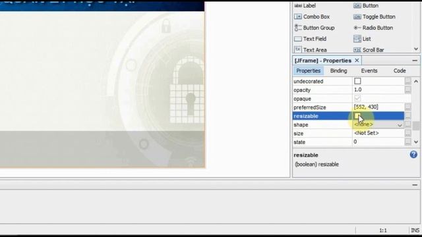Switch to the Properties tab
The height and width of the screenshot is (237, 422).
(309, 71)
